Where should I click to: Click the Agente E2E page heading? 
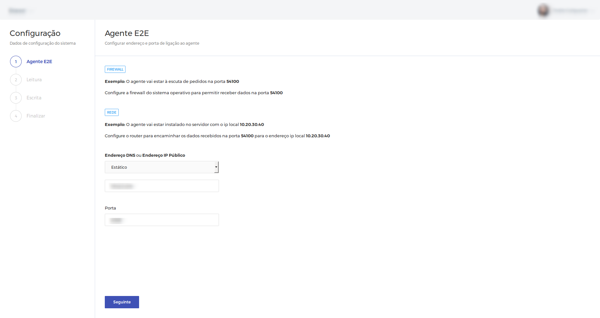pos(127,33)
